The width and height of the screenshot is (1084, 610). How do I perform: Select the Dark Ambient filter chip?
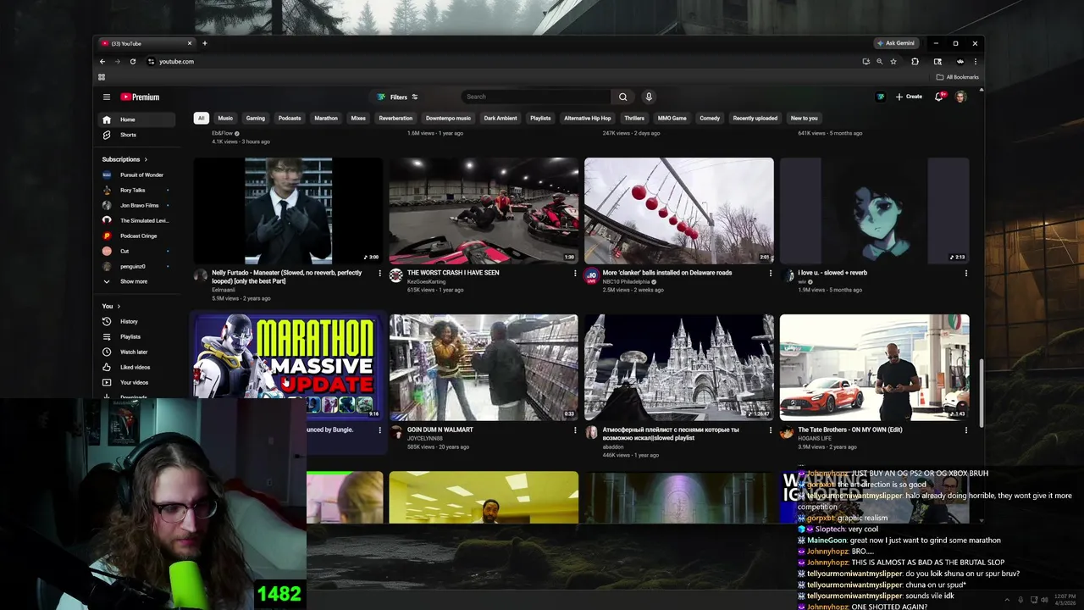click(501, 118)
